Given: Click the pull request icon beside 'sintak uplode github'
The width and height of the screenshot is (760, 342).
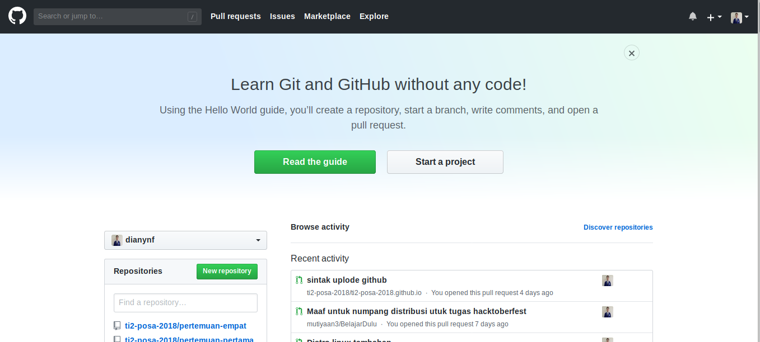Looking at the screenshot, I should 300,280.
